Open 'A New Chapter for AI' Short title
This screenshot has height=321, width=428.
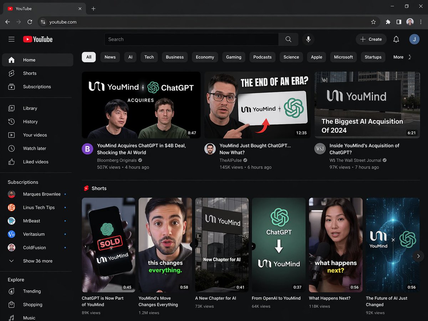[x=215, y=298]
